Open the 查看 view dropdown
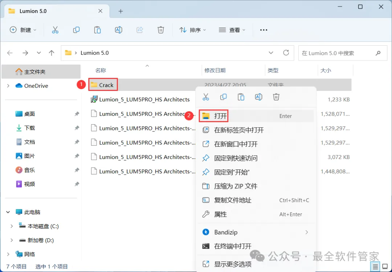 (232, 30)
